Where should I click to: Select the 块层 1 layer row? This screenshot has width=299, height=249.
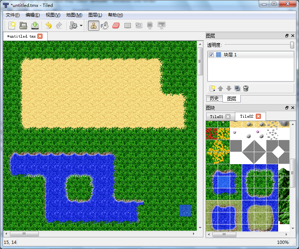[251, 55]
